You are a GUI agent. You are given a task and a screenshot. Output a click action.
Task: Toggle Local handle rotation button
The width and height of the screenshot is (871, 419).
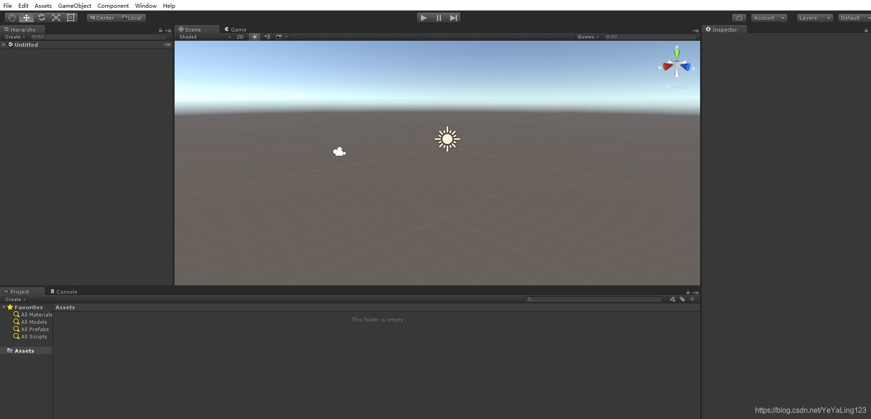[x=132, y=18]
